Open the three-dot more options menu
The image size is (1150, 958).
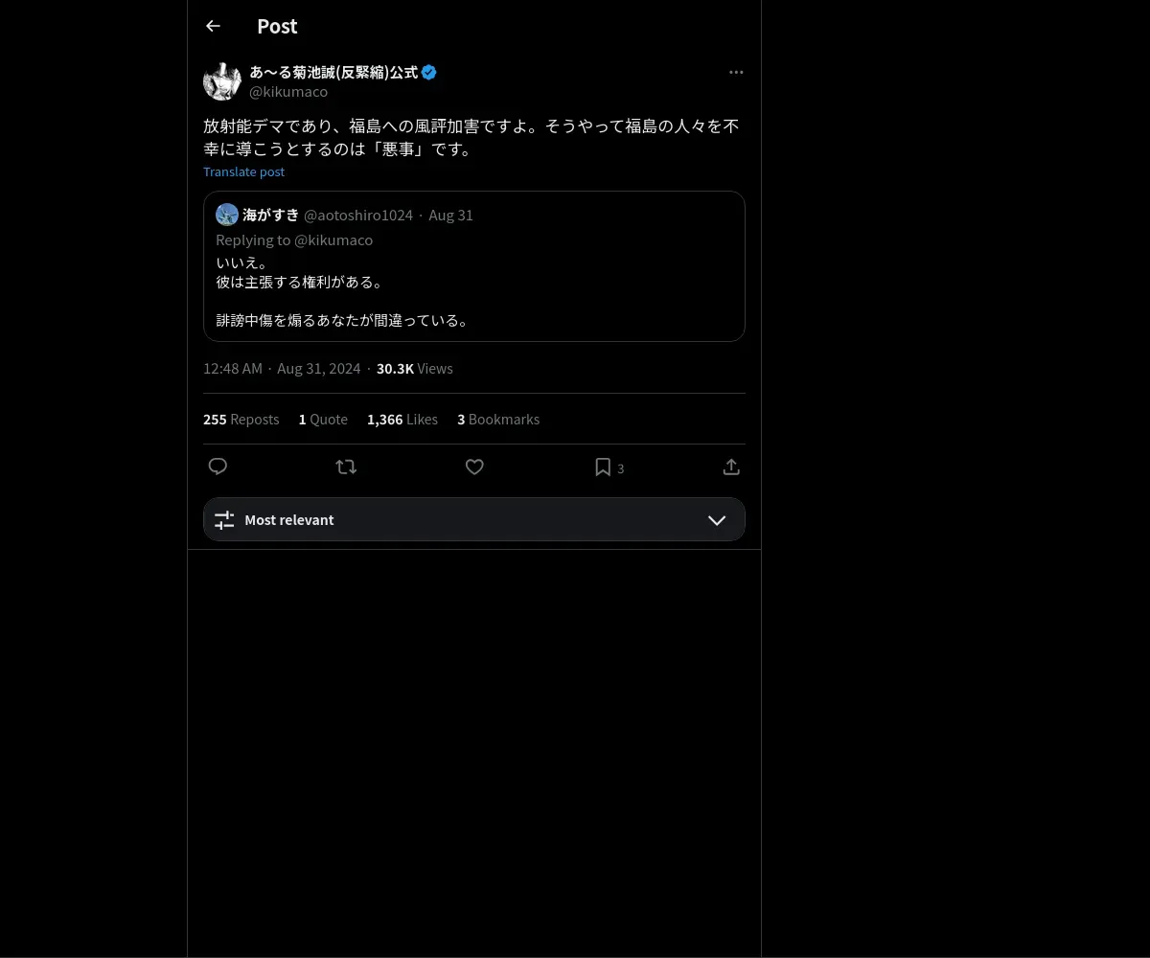[736, 72]
